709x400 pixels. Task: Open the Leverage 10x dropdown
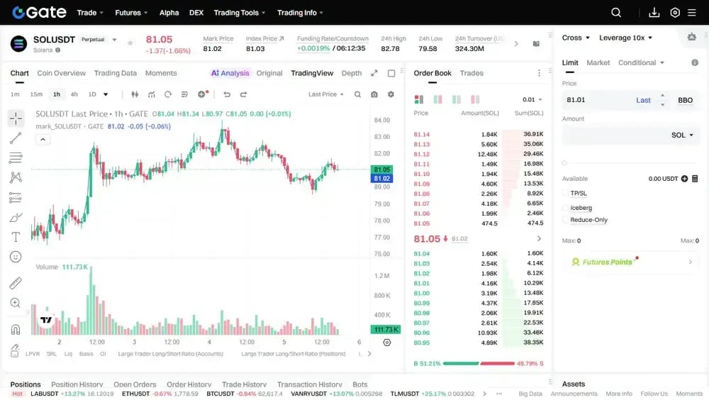[626, 38]
